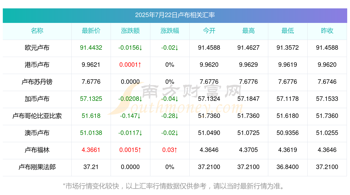This screenshot has height=195, width=350.
Task: Click 卢布刚果法郎 low value 36.8400
Action: pyautogui.click(x=288, y=167)
